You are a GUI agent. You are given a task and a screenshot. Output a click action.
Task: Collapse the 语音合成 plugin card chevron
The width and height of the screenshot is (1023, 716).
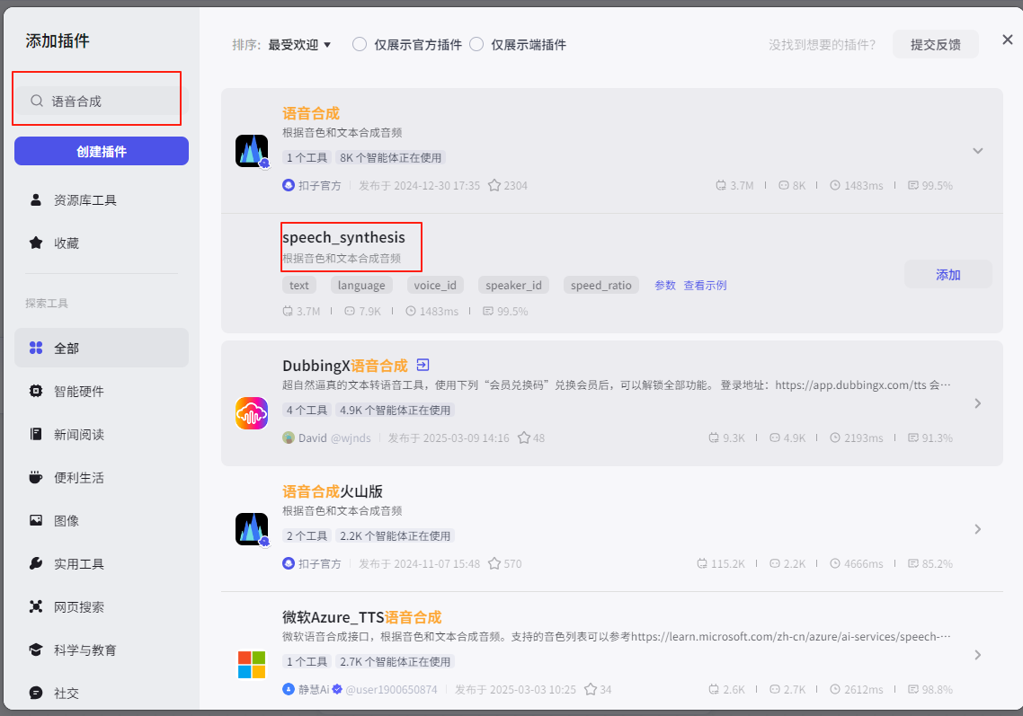(x=977, y=151)
